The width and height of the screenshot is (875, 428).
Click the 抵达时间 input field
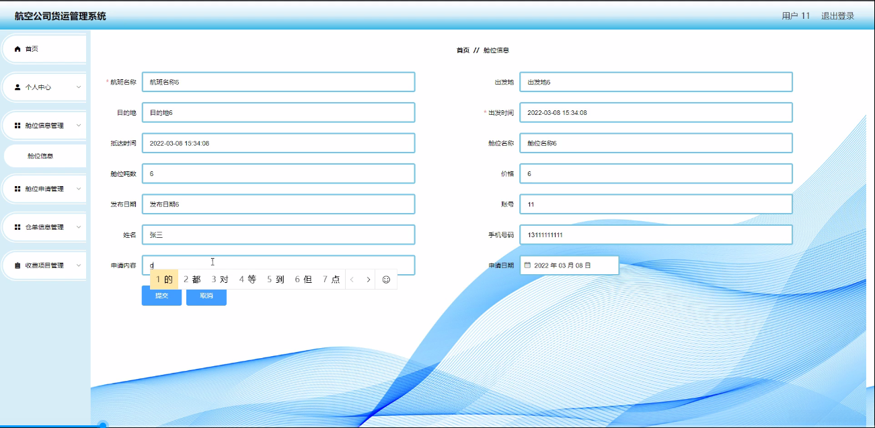pos(278,143)
